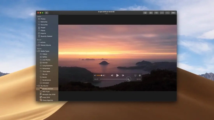Click the video playback progress bar
The height and width of the screenshot is (120, 214).
[x=116, y=79]
